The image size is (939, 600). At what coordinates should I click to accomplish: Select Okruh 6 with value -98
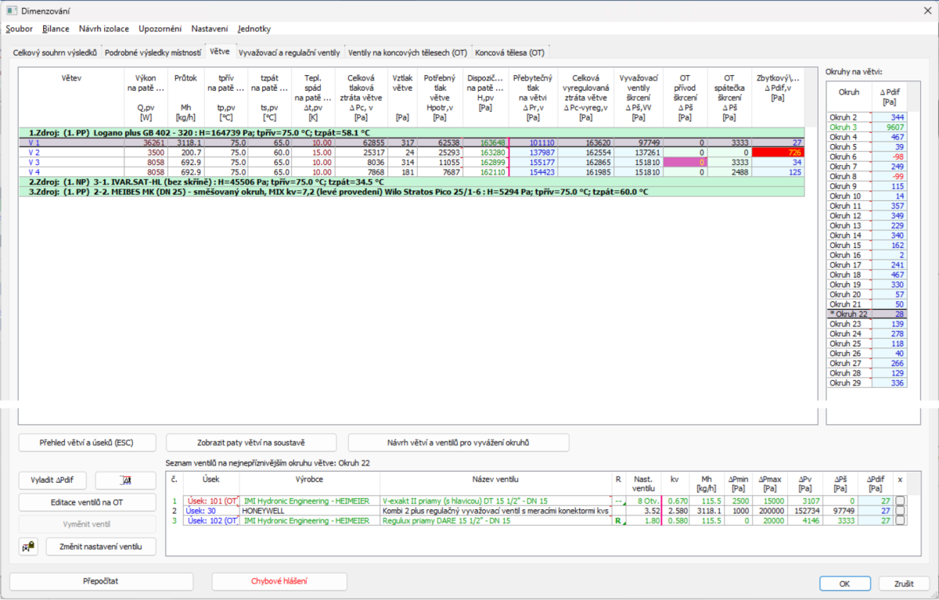pos(867,156)
